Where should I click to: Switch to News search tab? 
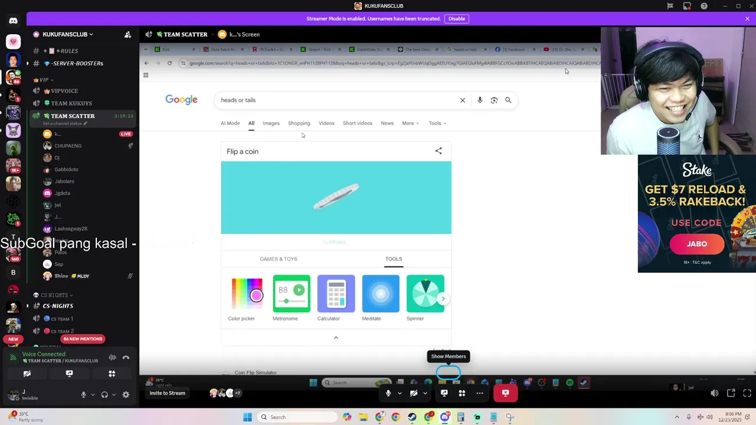pyautogui.click(x=387, y=123)
